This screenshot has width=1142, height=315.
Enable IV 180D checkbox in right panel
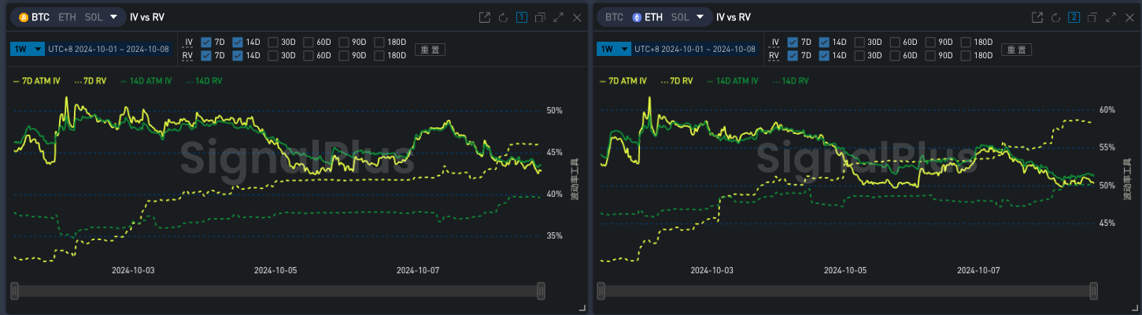click(x=965, y=42)
